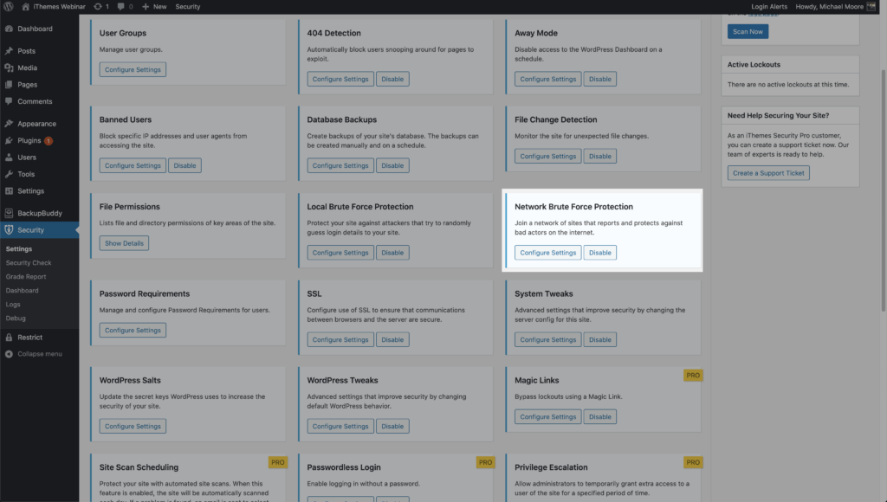Click the Comments icon in sidebar
The image size is (887, 502).
9,102
